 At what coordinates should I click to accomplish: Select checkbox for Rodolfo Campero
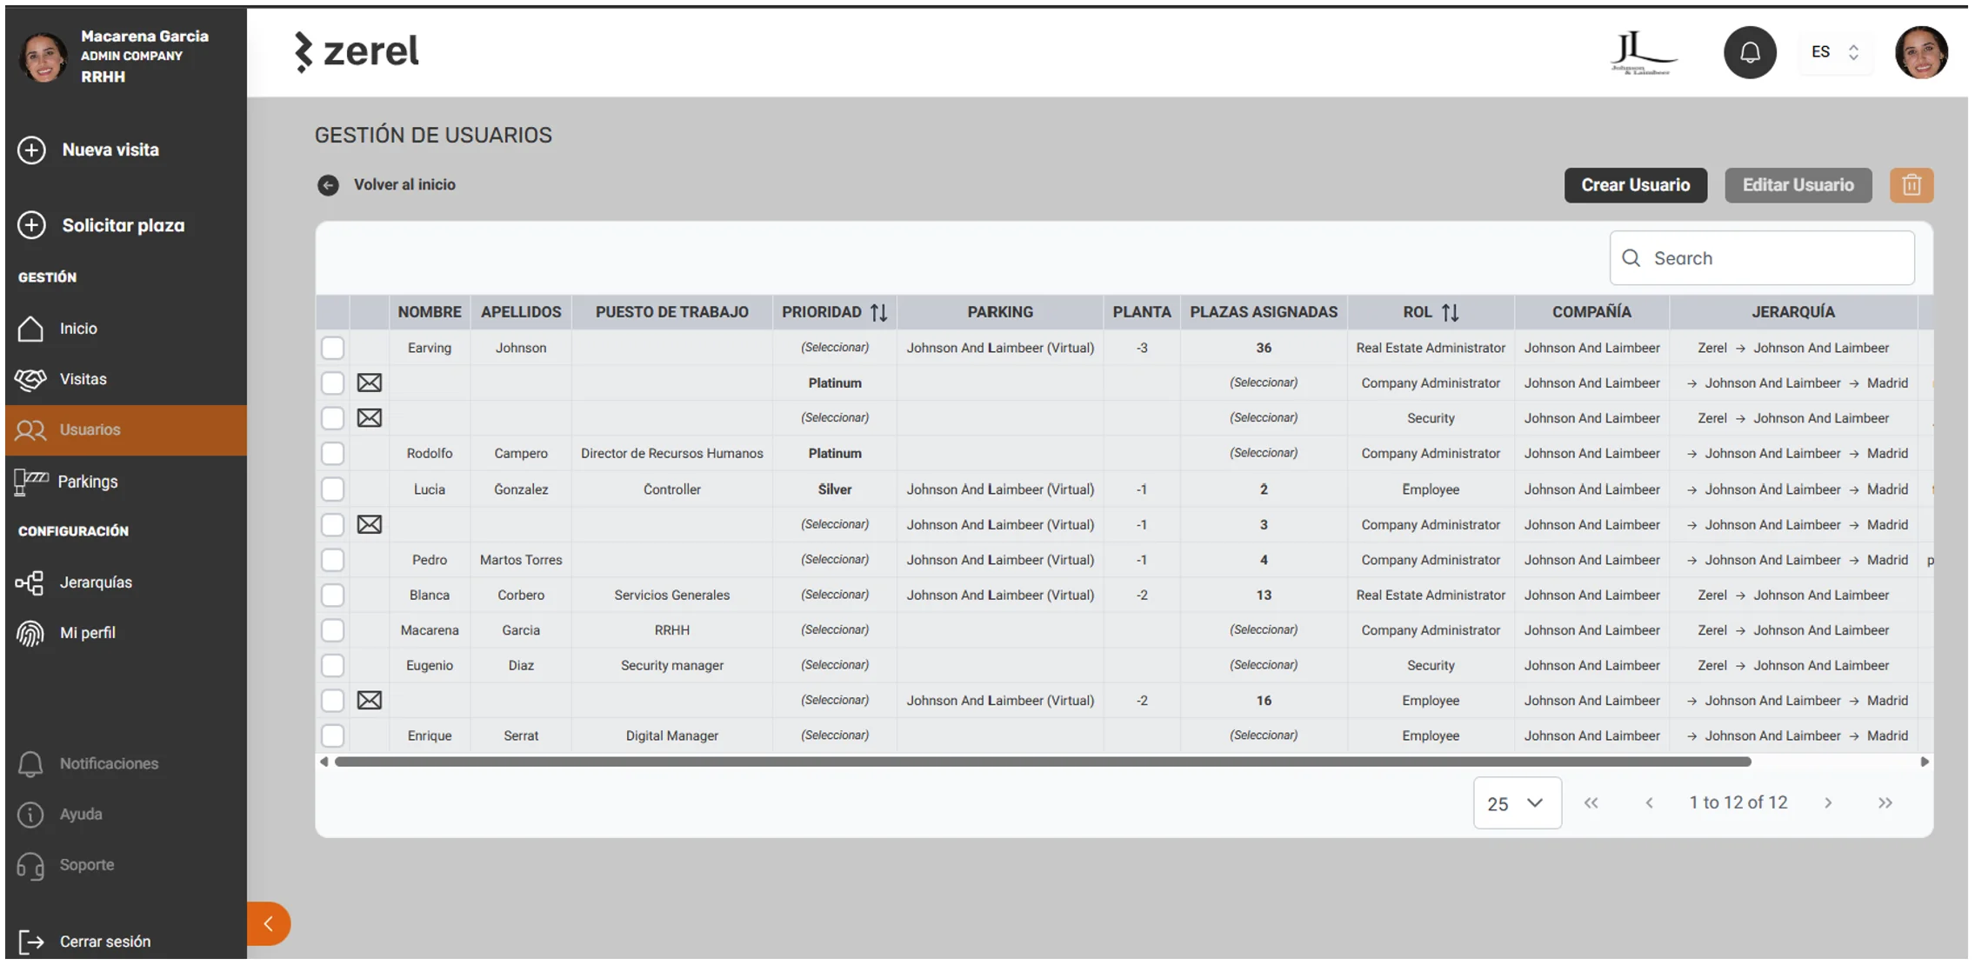pyautogui.click(x=332, y=453)
